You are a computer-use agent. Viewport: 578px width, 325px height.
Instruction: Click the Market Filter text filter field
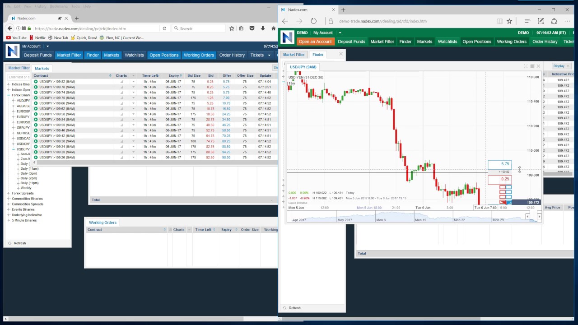(x=18, y=77)
